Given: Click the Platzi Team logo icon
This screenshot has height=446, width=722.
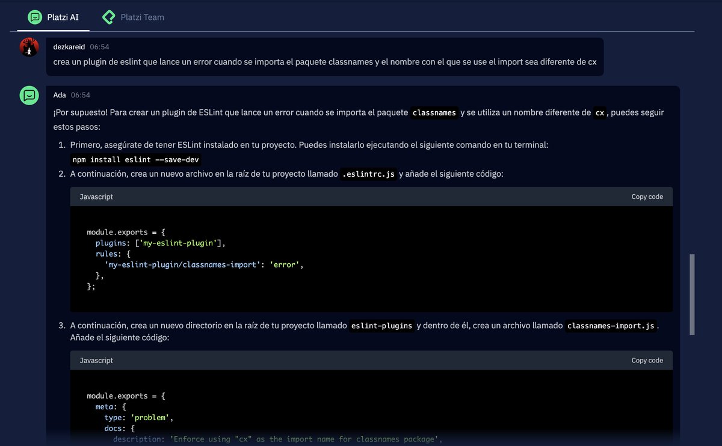Looking at the screenshot, I should pos(109,17).
